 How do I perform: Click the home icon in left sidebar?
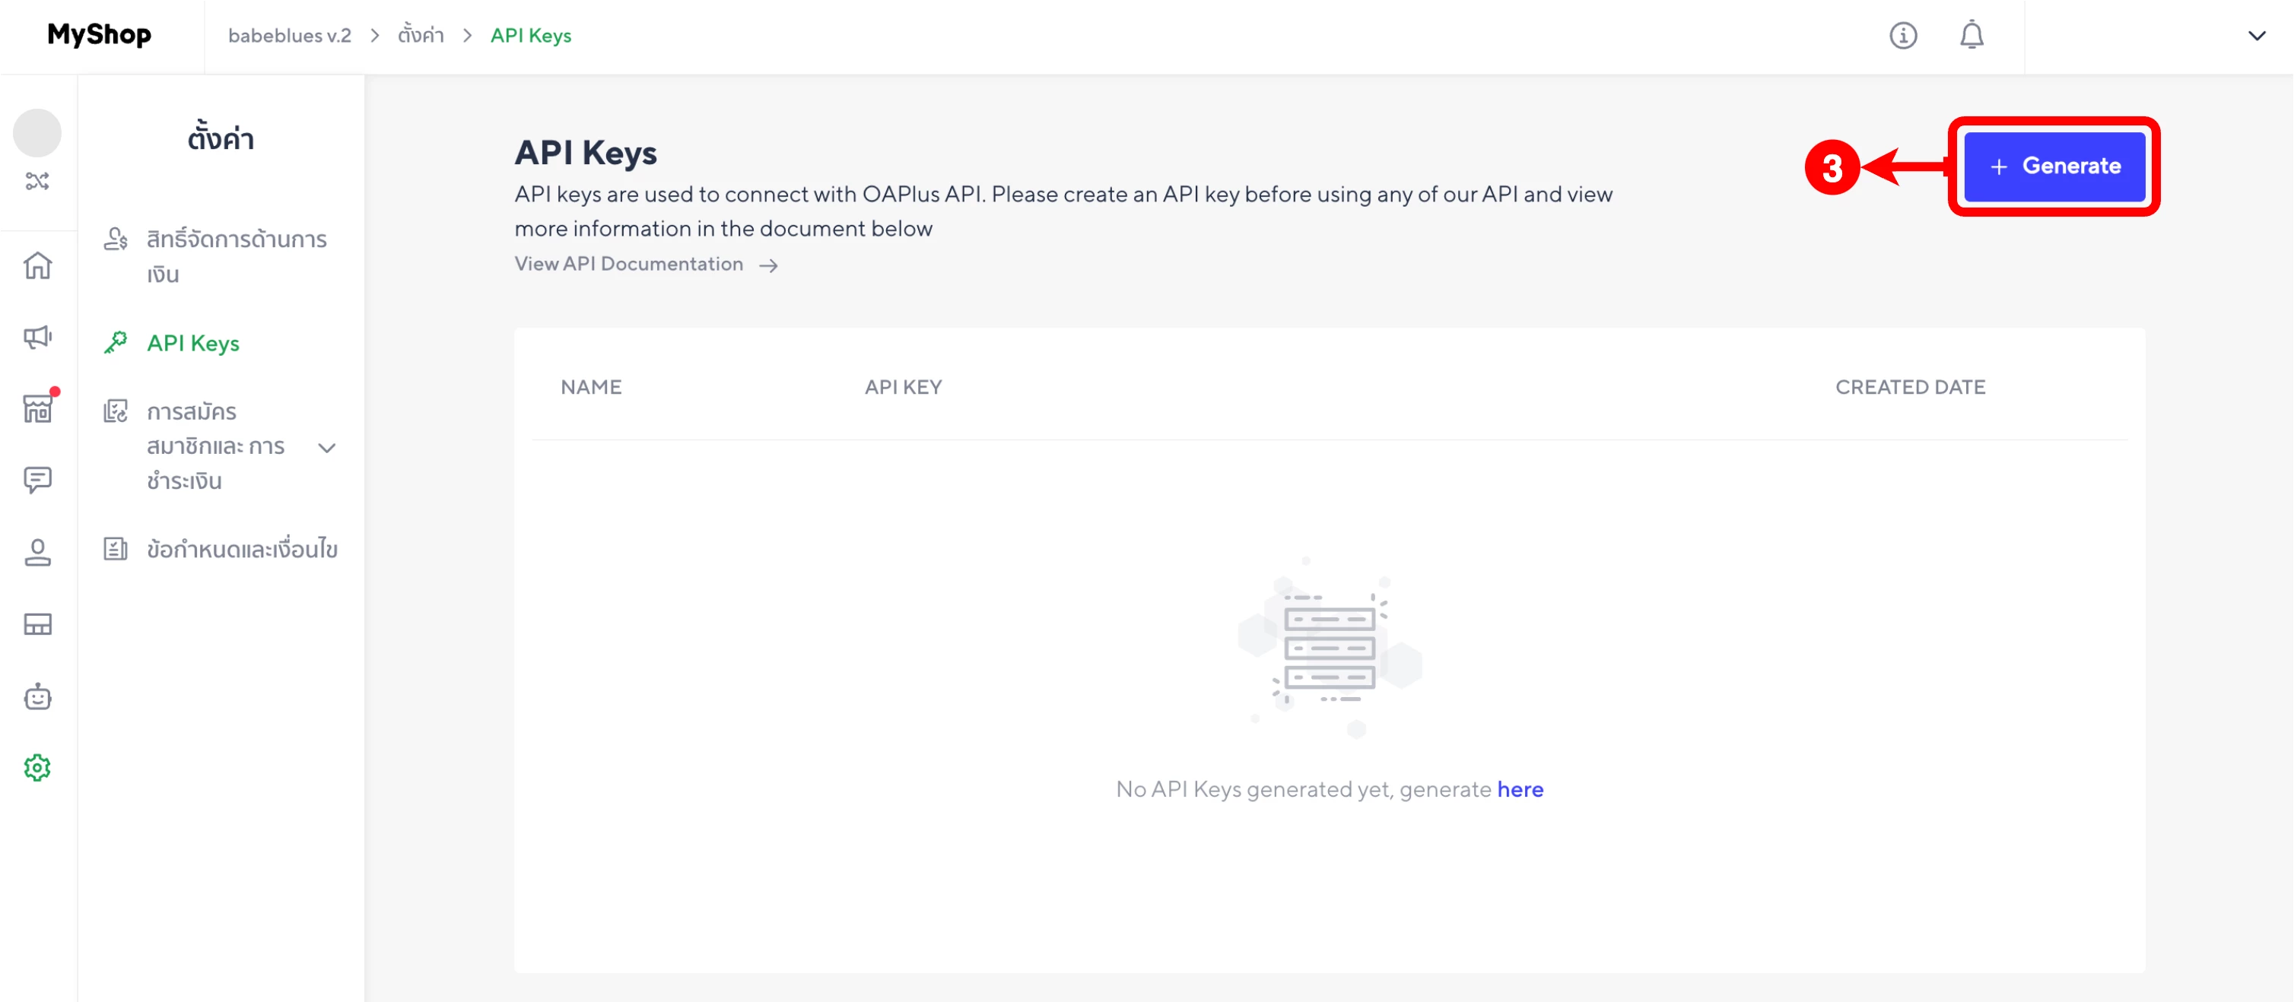[x=37, y=265]
